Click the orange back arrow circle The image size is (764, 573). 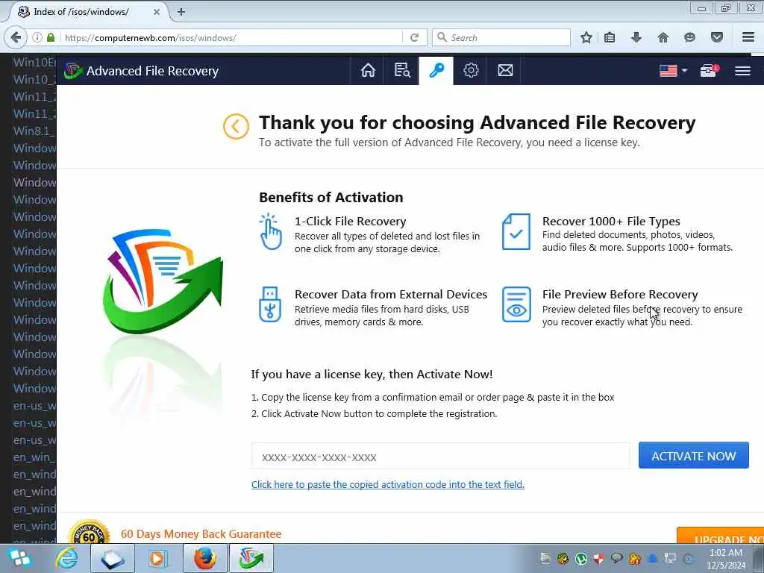pos(236,127)
